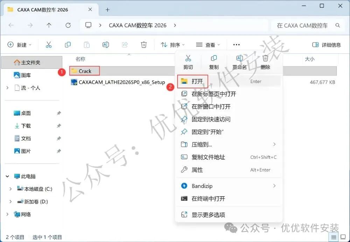The width and height of the screenshot is (350, 242).
Task: Collapse the 此电脑 tree node
Action: point(7,176)
